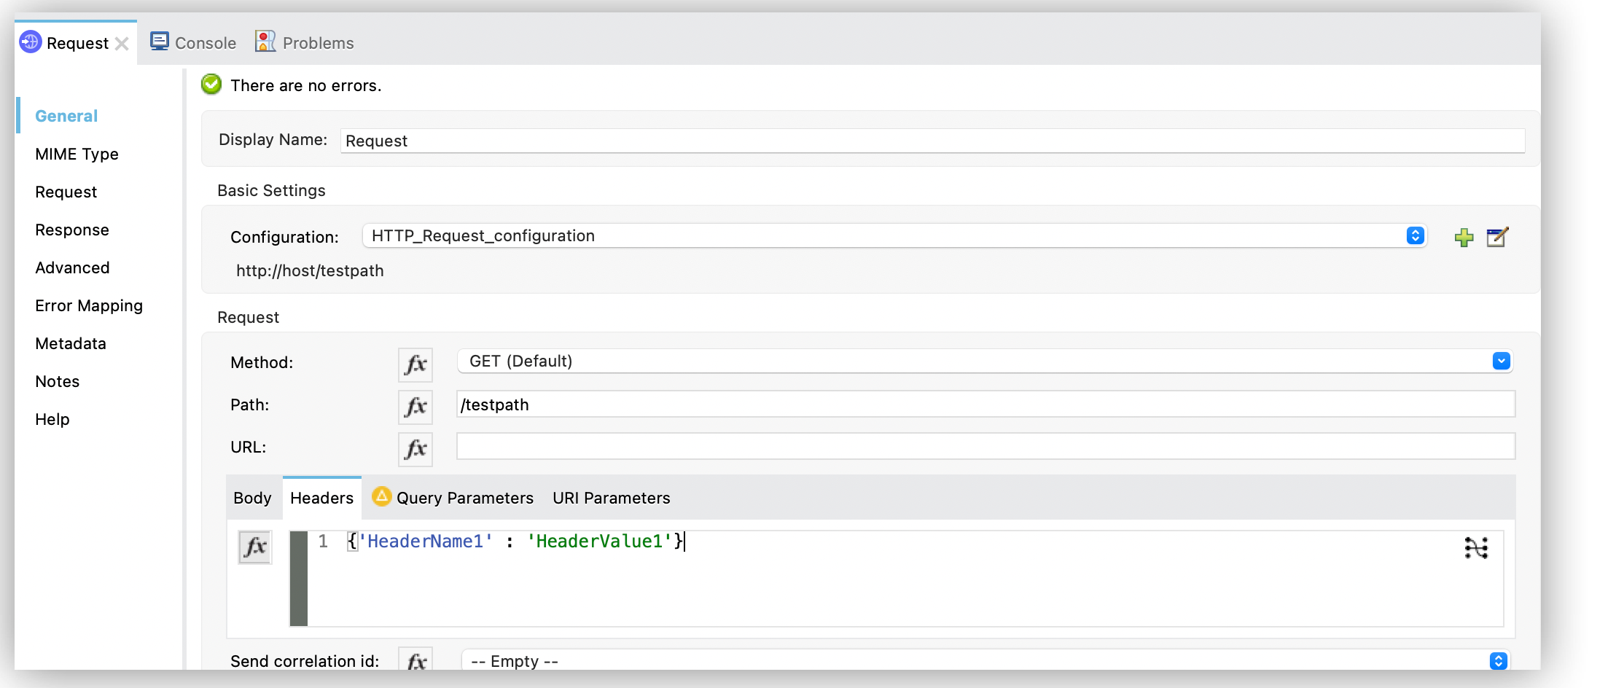Select Response in the sidebar
Image resolution: width=1608 pixels, height=688 pixels.
click(72, 230)
